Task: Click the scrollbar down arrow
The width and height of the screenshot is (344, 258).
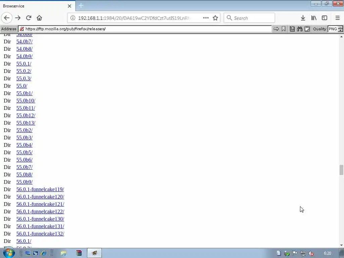Action: point(341,245)
